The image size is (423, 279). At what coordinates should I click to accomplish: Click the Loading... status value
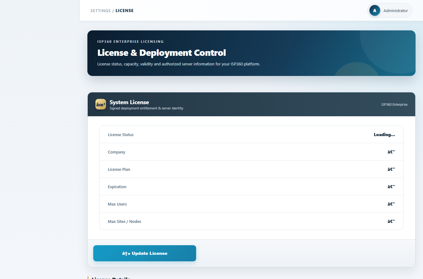coord(384,135)
